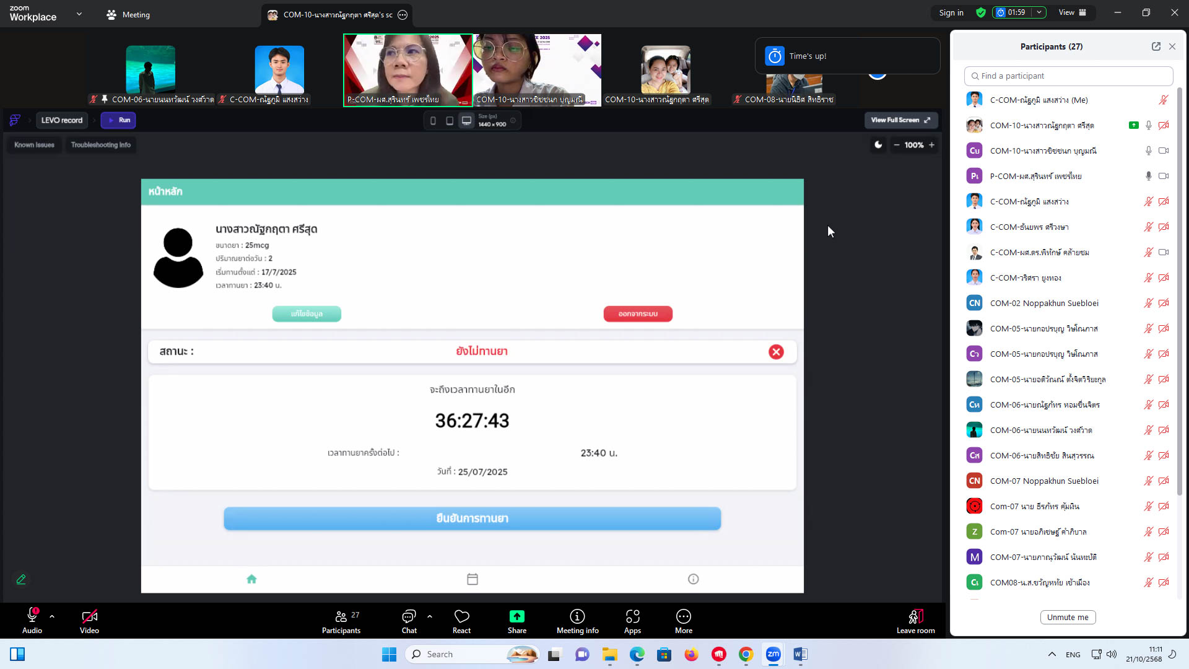
Task: Open Meeting info icon
Action: pos(577,616)
